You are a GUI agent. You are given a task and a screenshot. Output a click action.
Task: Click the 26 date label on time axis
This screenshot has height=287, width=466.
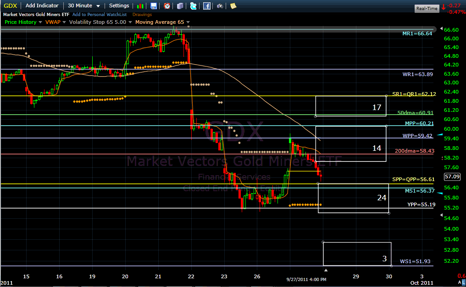tap(257, 276)
